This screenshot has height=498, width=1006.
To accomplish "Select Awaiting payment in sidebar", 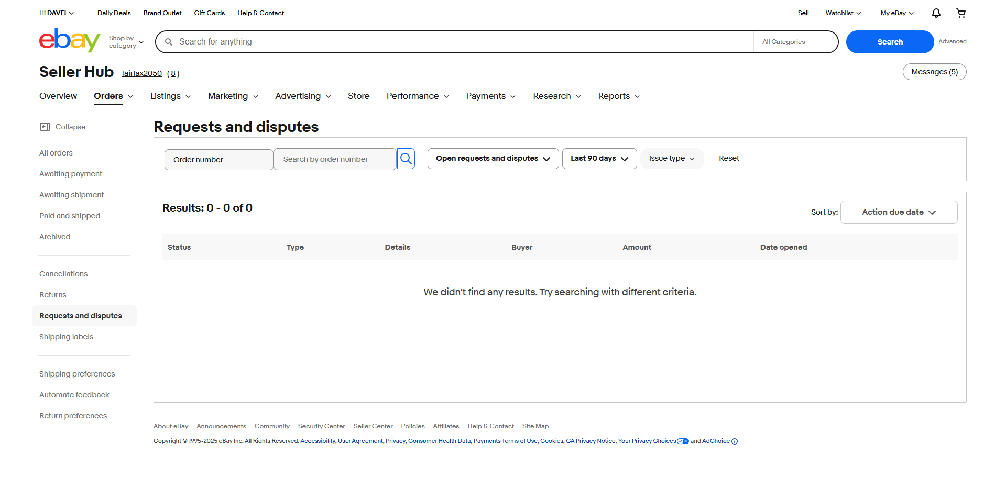I will pos(71,174).
